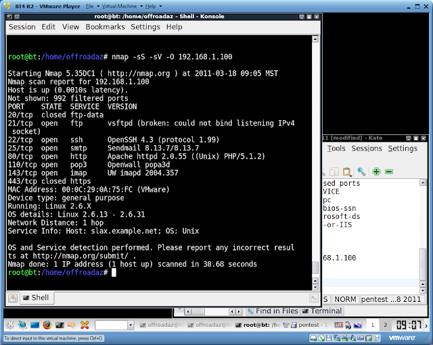Switch to the second offroadaz@bt taskbar window
The width and height of the screenshot is (433, 345).
tap(210, 325)
